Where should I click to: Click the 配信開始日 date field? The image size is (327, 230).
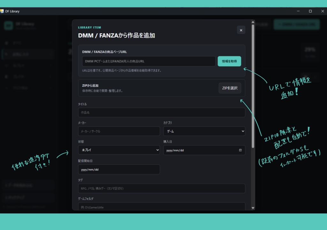(119, 170)
